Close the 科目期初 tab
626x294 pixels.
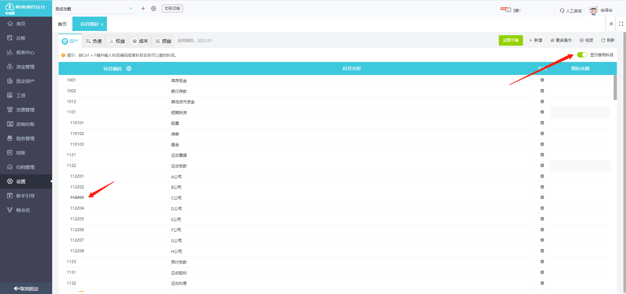(x=102, y=24)
